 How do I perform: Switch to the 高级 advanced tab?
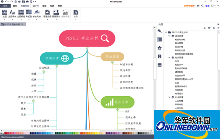44,6
